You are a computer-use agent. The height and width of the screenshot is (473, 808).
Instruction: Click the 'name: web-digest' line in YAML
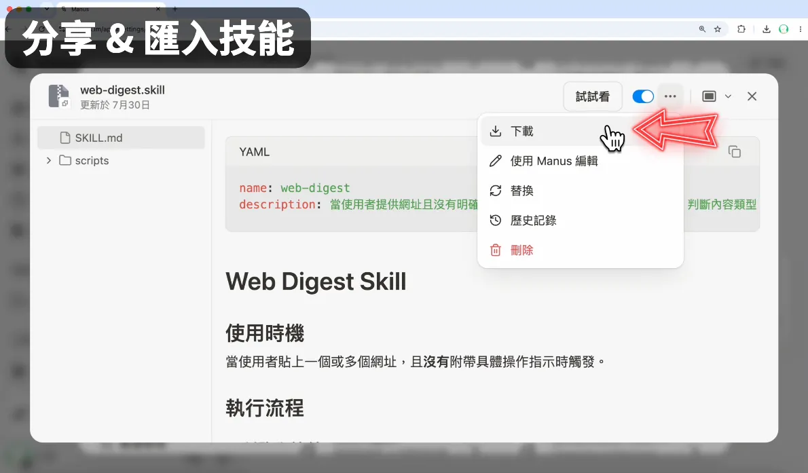(294, 188)
